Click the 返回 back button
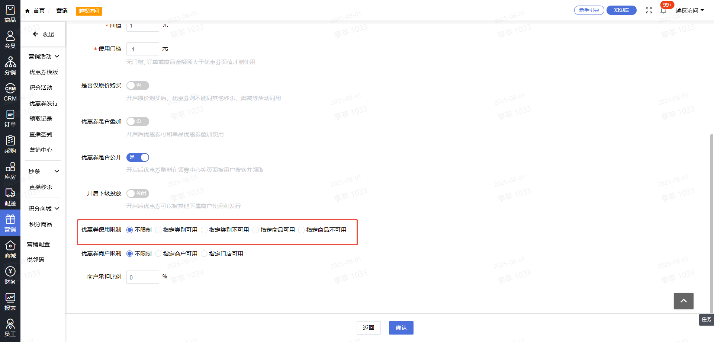 tap(369, 328)
